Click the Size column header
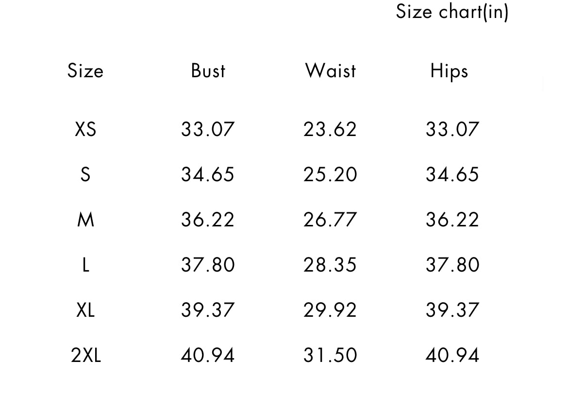Screen dimensions: 568x395 (85, 71)
